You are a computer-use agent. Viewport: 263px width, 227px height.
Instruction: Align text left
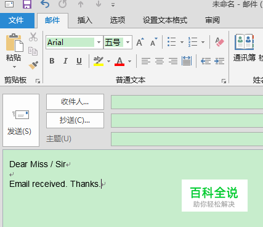click(x=146, y=61)
